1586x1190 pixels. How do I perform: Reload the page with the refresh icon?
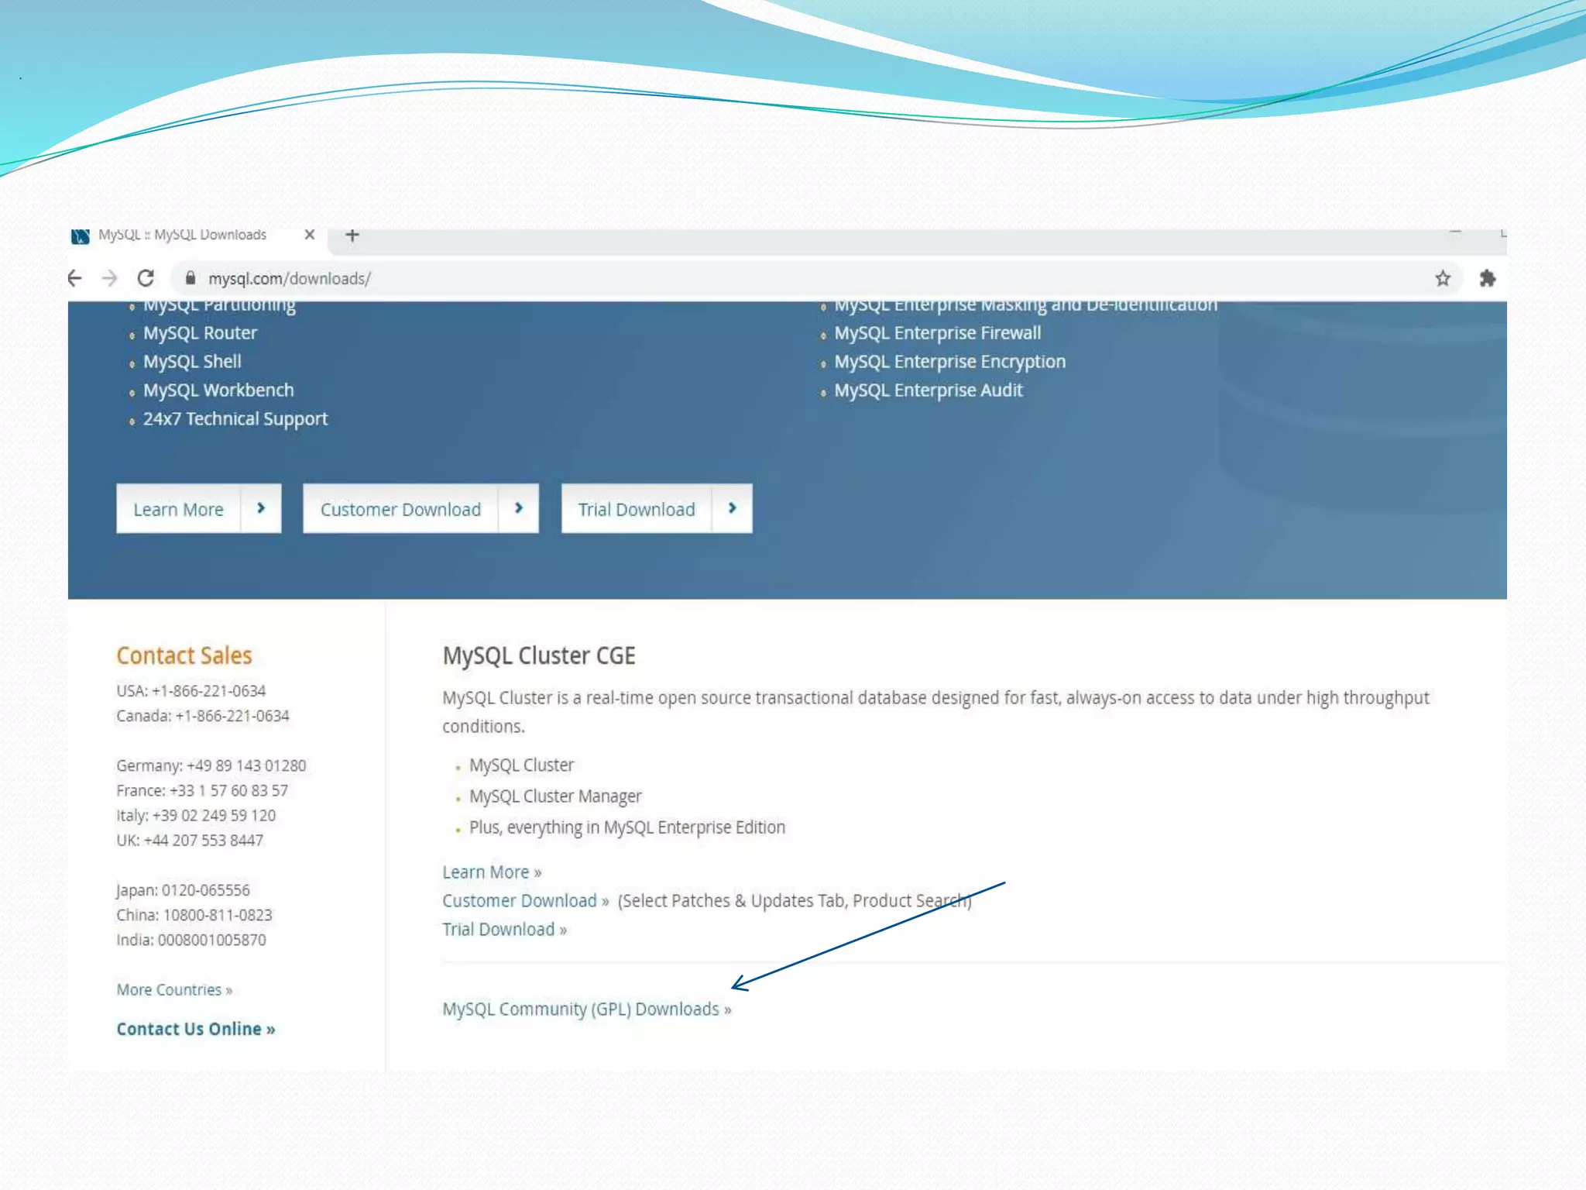(146, 278)
